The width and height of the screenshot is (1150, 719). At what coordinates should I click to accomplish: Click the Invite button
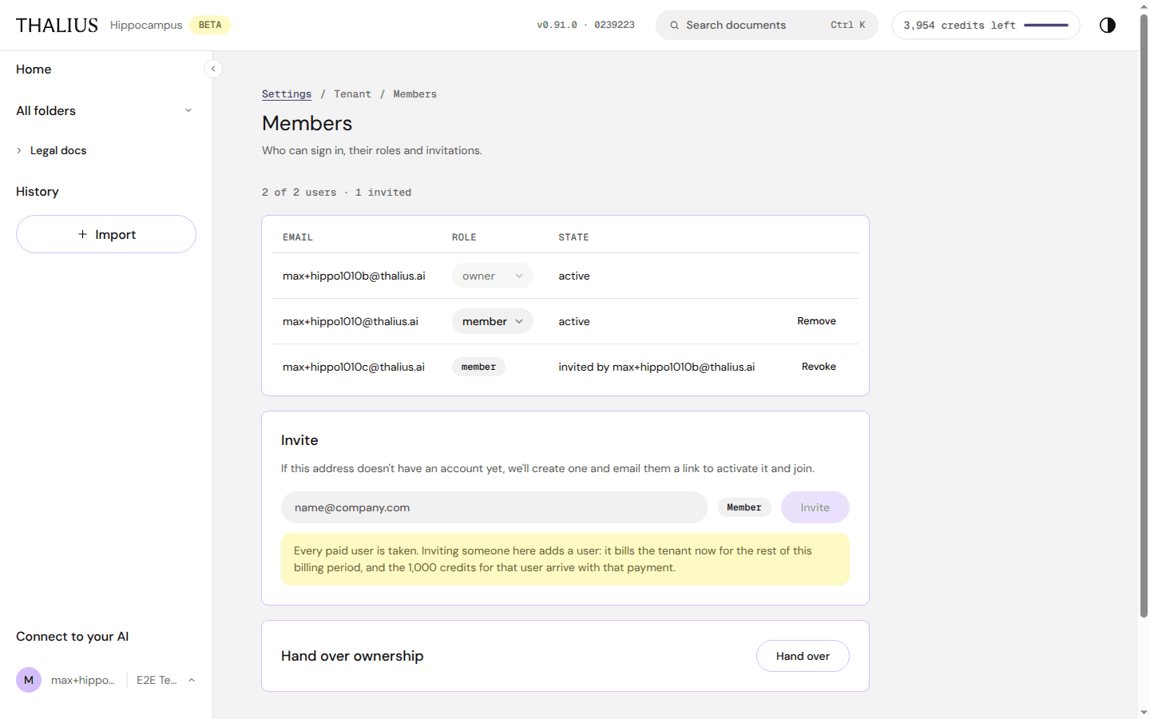(815, 507)
